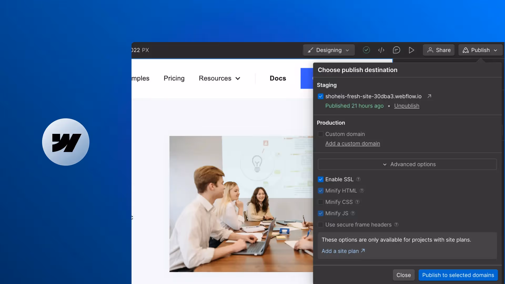Click the meeting room photo on canvas
Viewport: 505px width, 284px height.
(241, 204)
